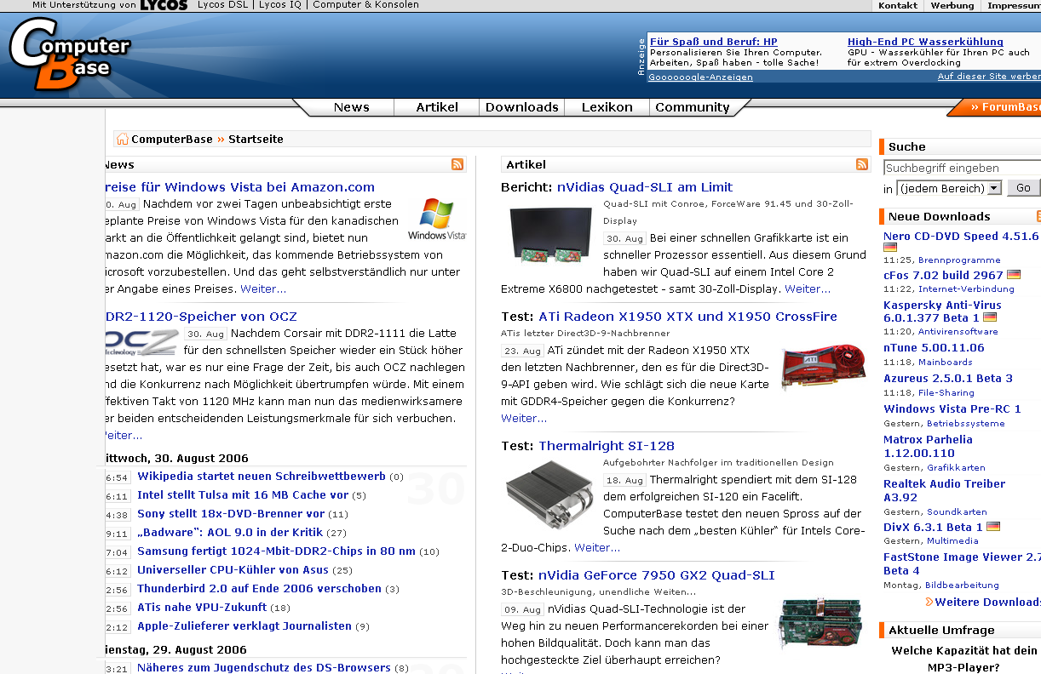The image size is (1041, 674).
Task: Click the Für Spaß und Beruf: HP ad
Action: pyautogui.click(x=714, y=42)
